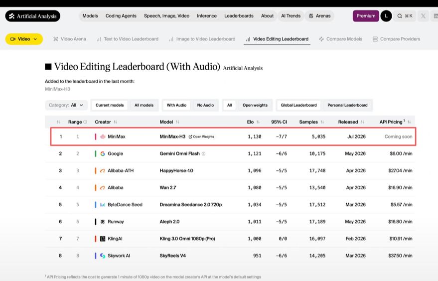Screen dimensions: 438x281
Task: Open the Inference menu
Action: (x=207, y=16)
